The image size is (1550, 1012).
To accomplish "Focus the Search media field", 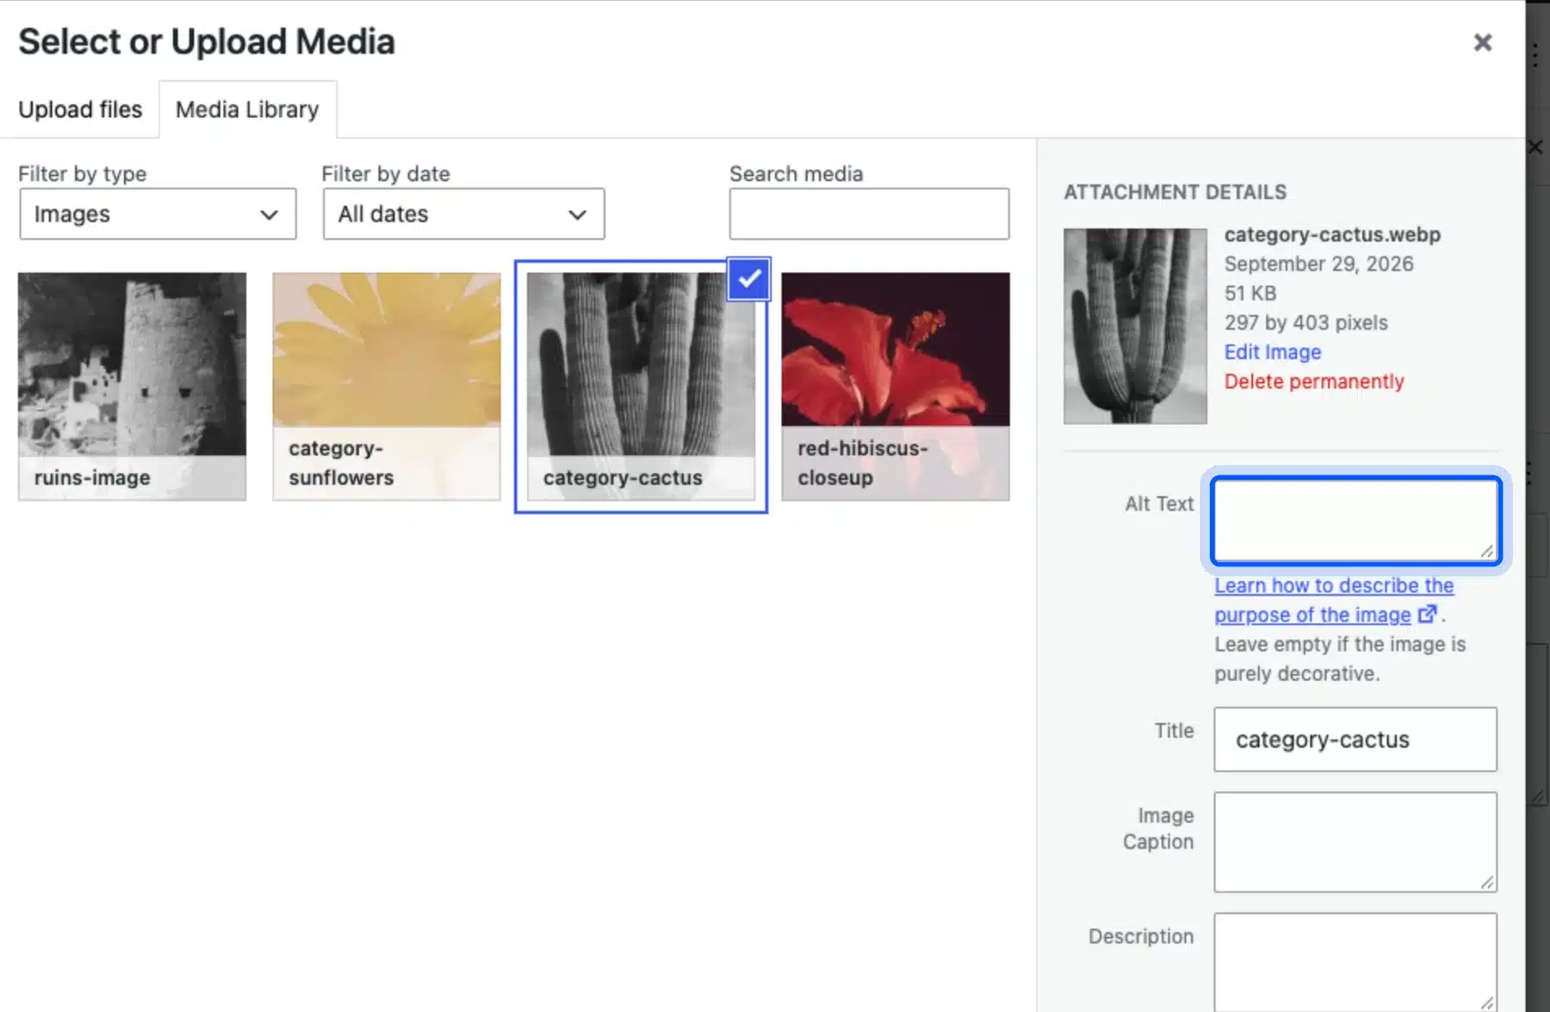I will [x=869, y=214].
